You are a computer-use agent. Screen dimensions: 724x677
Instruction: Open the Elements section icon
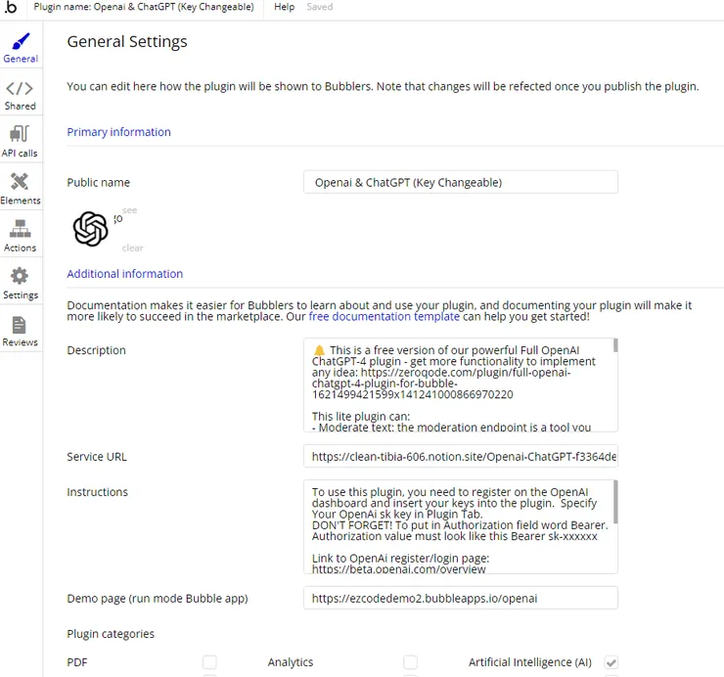20,182
